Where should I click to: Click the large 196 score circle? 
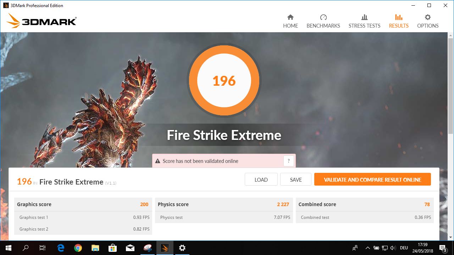pyautogui.click(x=224, y=81)
